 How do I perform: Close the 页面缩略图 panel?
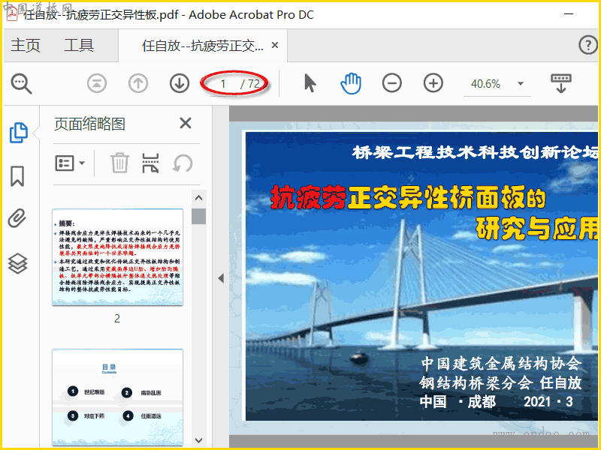[x=186, y=123]
